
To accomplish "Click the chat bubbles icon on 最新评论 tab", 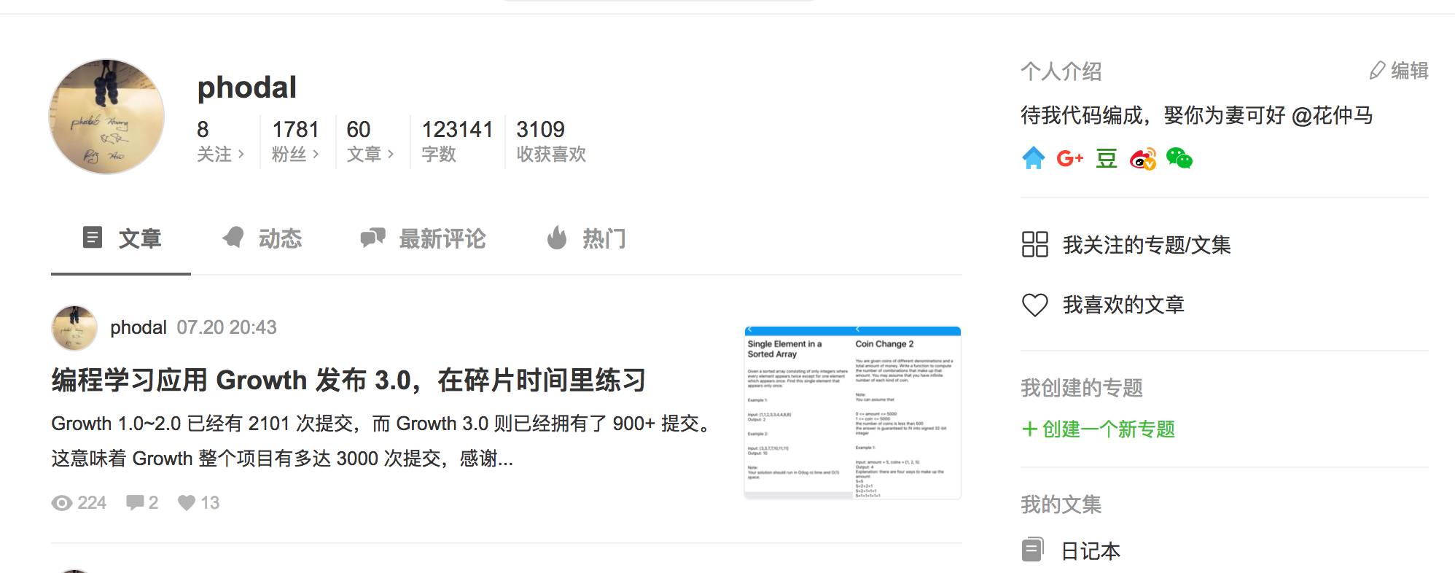I will click(x=373, y=238).
